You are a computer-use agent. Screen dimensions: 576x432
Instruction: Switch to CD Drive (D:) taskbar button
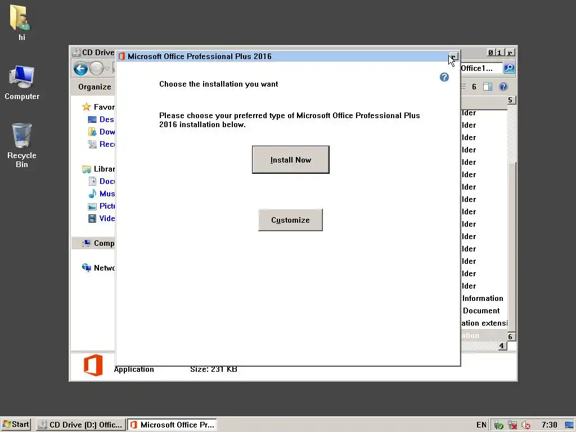81,425
